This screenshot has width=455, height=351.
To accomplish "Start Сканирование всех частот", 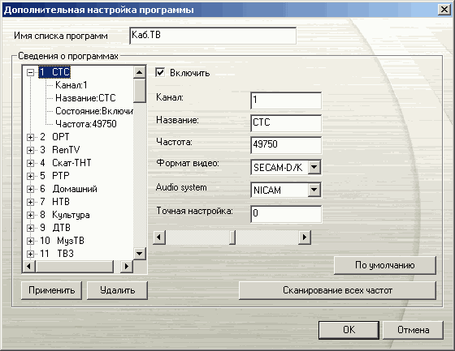I will (x=337, y=290).
